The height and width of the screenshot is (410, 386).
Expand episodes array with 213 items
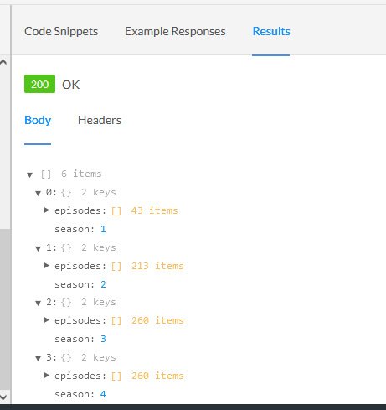tap(47, 265)
